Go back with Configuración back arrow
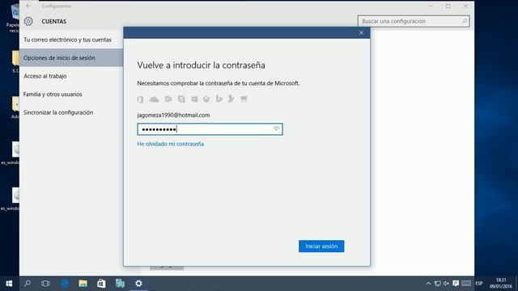This screenshot has width=518, height=291. click(x=28, y=6)
